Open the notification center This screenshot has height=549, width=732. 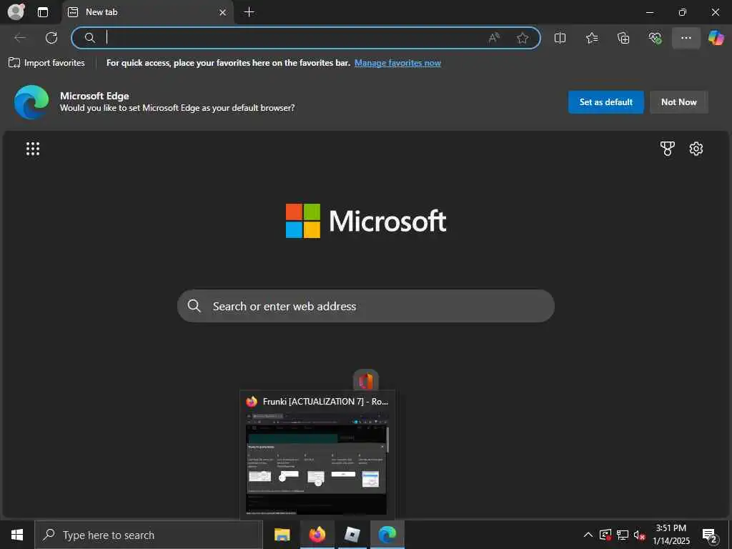click(710, 535)
